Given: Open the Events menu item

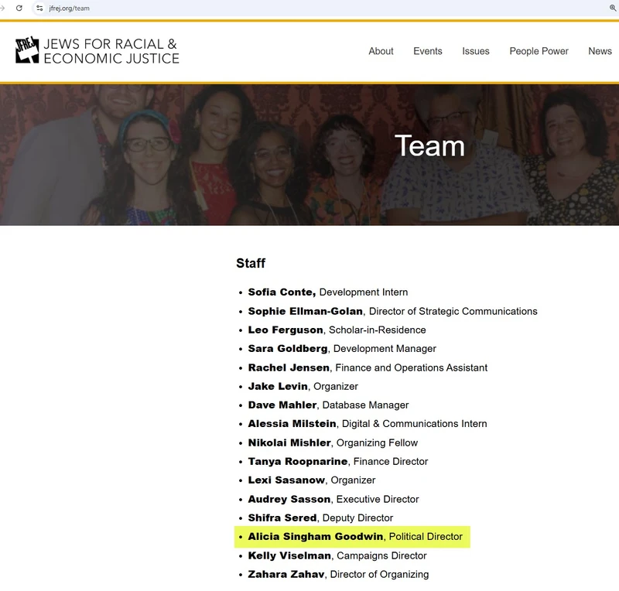Looking at the screenshot, I should point(427,51).
